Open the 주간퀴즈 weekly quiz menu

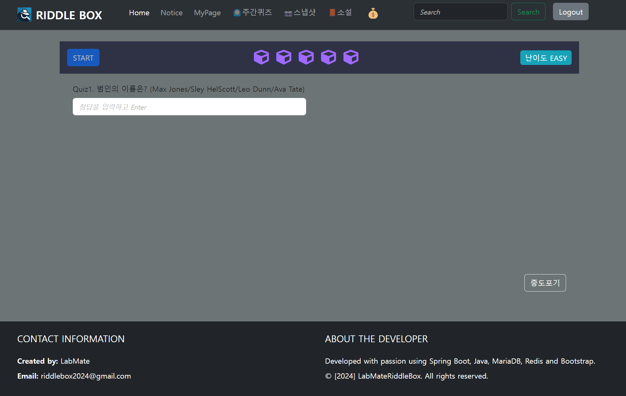click(253, 12)
